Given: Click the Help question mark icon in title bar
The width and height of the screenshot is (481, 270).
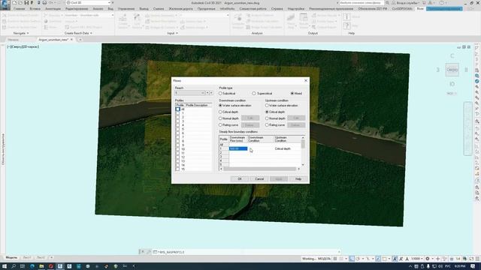Looking at the screenshot, I should tap(442, 3).
